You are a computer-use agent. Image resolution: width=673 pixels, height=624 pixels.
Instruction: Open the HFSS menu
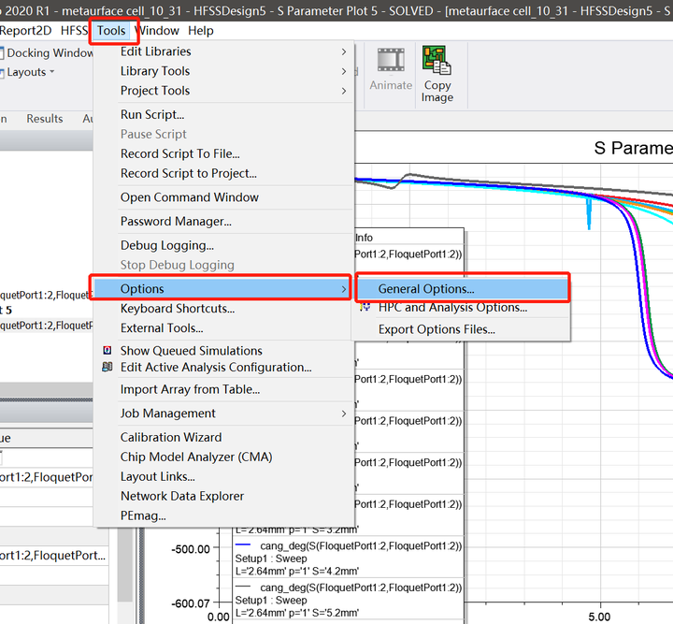(74, 31)
